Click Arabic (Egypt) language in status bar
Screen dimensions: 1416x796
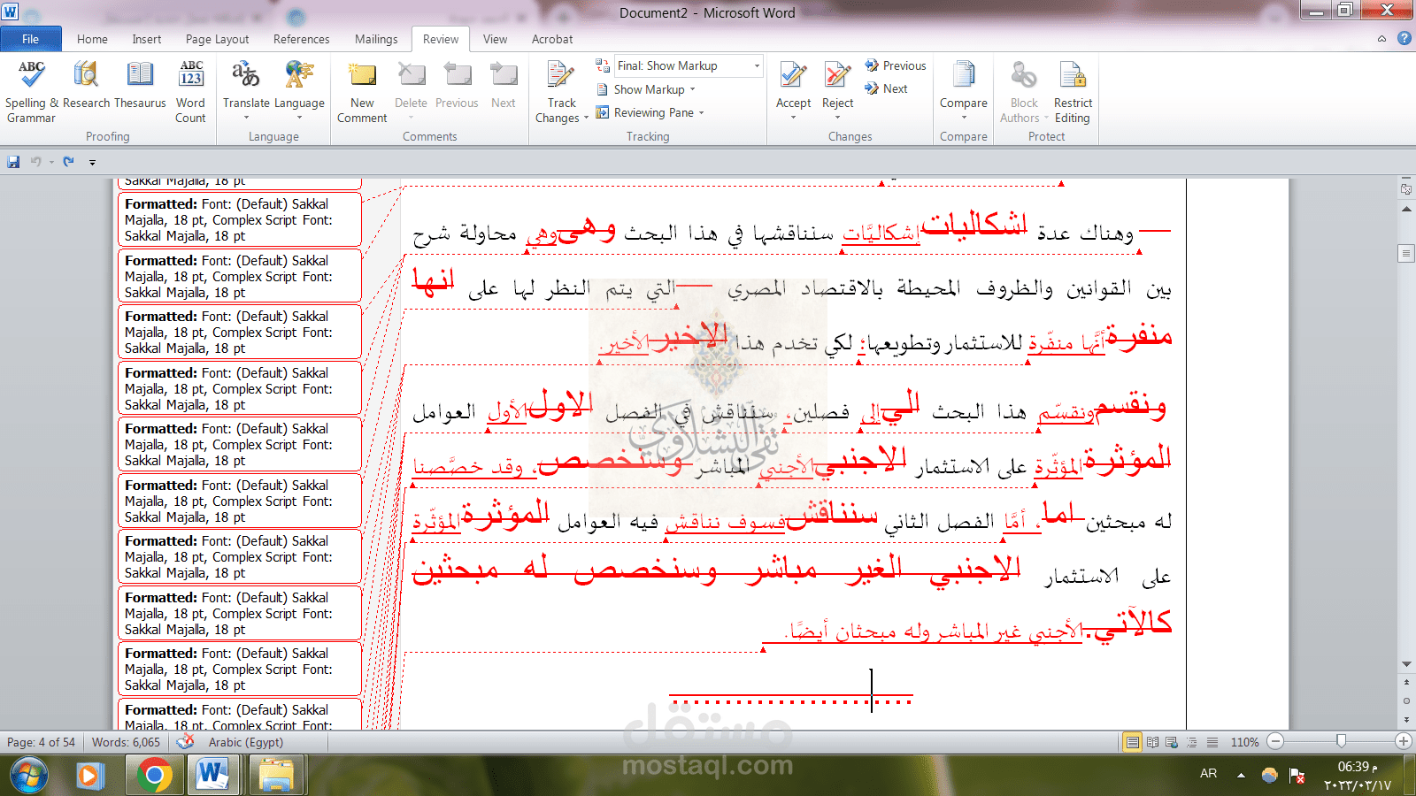tap(246, 742)
